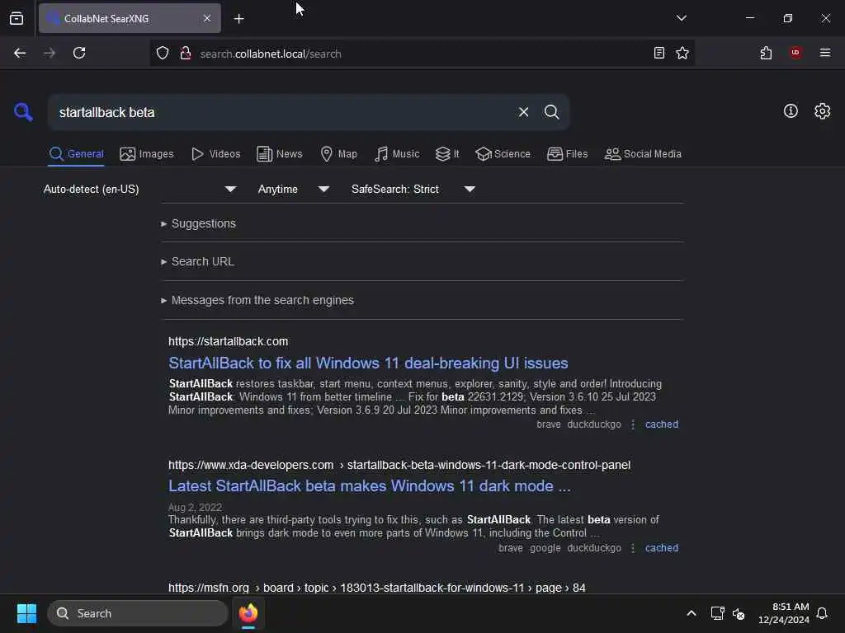The image size is (845, 633).
Task: Click https://startallback.com URL text
Action: [228, 341]
